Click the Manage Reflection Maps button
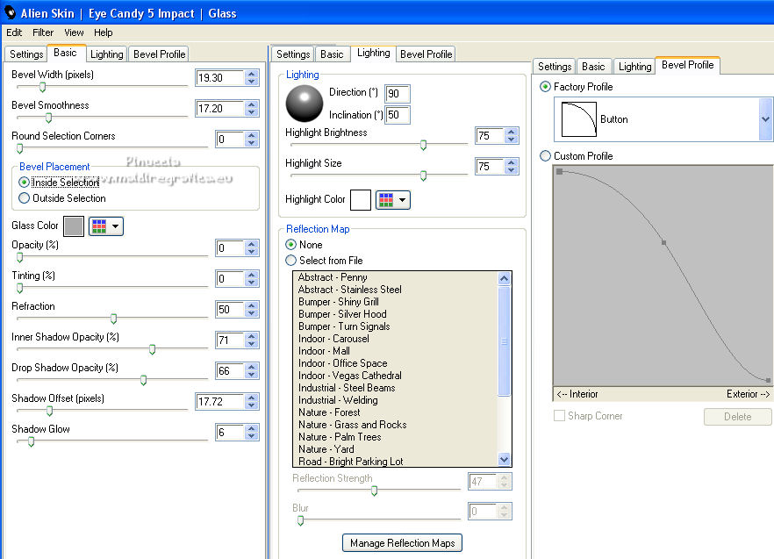 402,543
